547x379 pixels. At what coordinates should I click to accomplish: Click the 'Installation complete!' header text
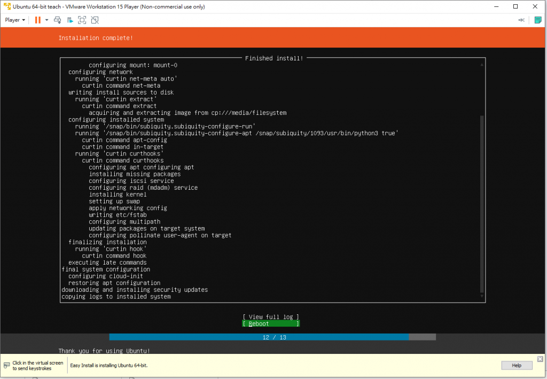[96, 38]
